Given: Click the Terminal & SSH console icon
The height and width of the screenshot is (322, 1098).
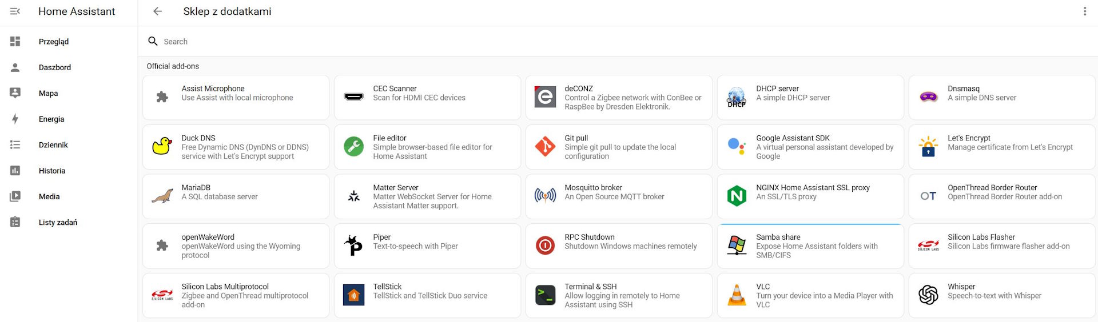Looking at the screenshot, I should coord(545,295).
